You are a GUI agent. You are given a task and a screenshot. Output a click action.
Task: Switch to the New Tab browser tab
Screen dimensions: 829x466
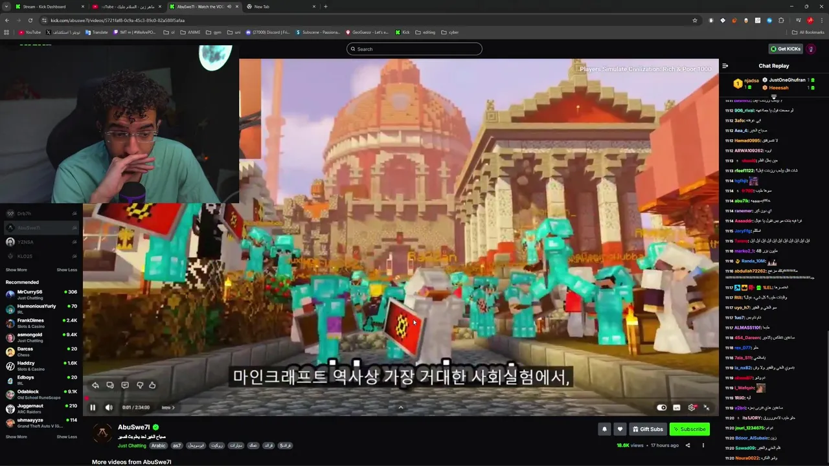(x=280, y=6)
